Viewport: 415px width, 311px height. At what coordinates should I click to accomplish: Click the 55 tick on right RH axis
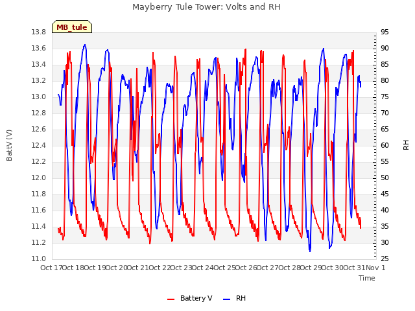click(385, 161)
